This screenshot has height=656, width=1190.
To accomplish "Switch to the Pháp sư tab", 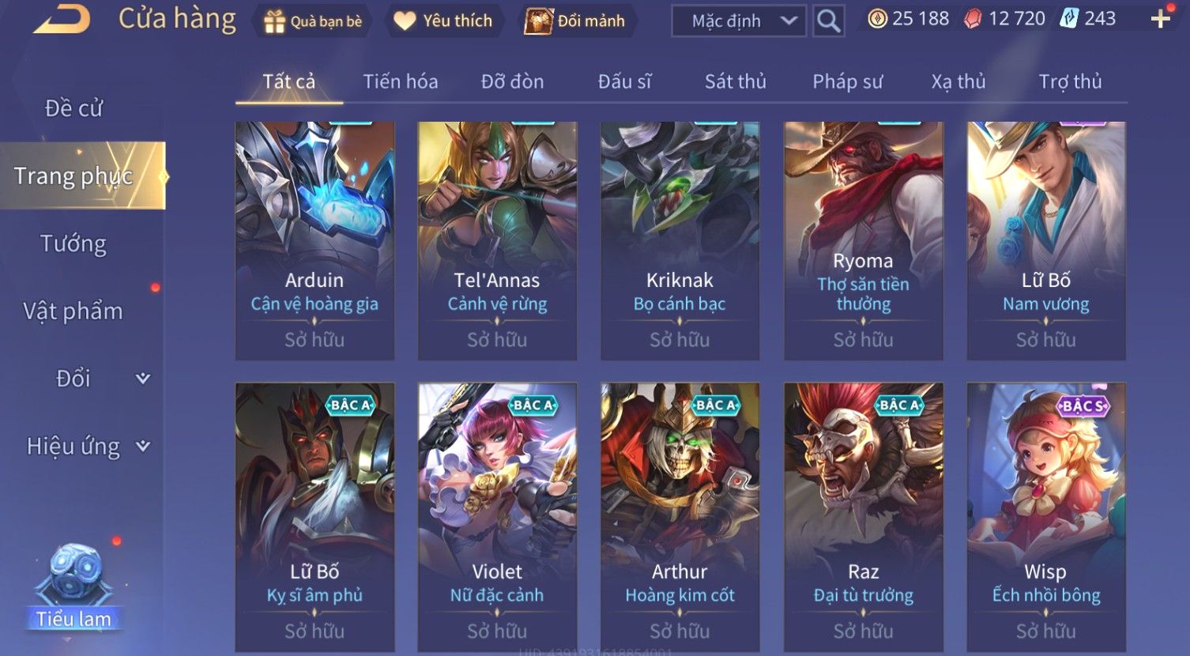I will click(x=847, y=81).
